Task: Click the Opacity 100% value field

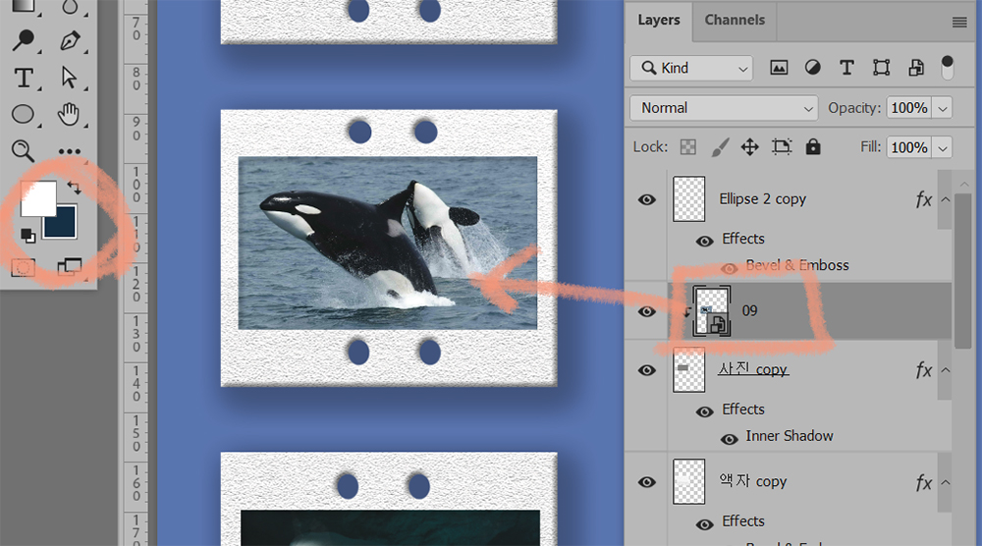Action: pos(909,108)
